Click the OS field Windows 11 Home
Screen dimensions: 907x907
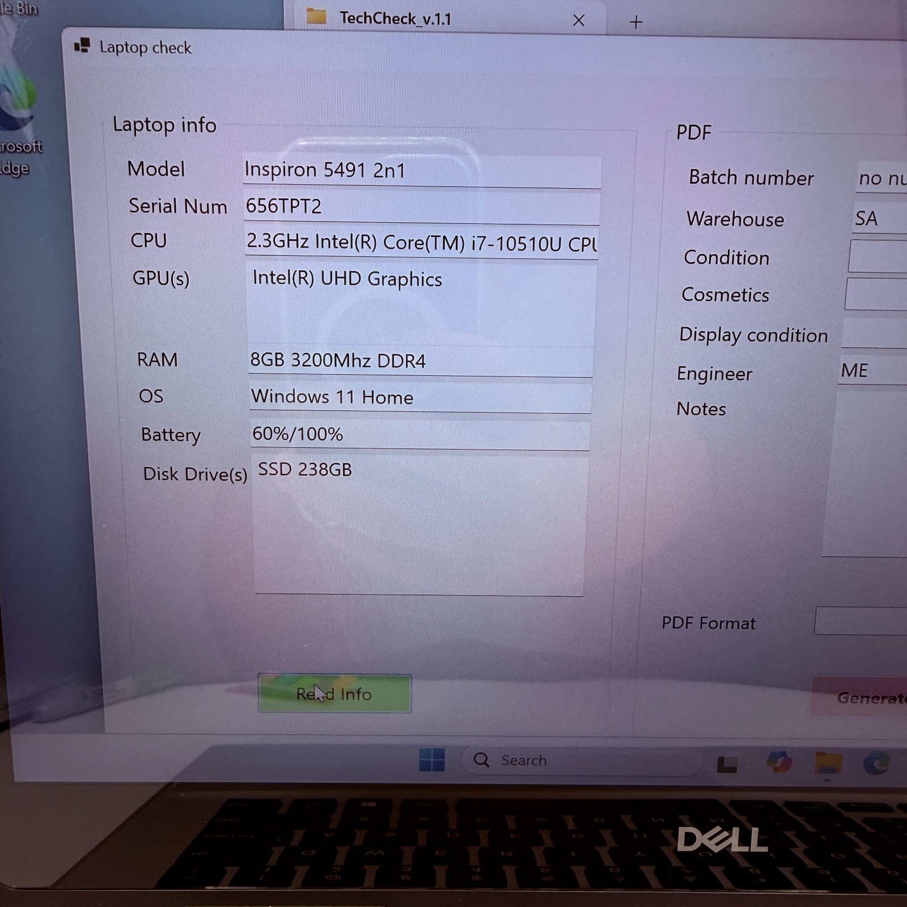421,397
